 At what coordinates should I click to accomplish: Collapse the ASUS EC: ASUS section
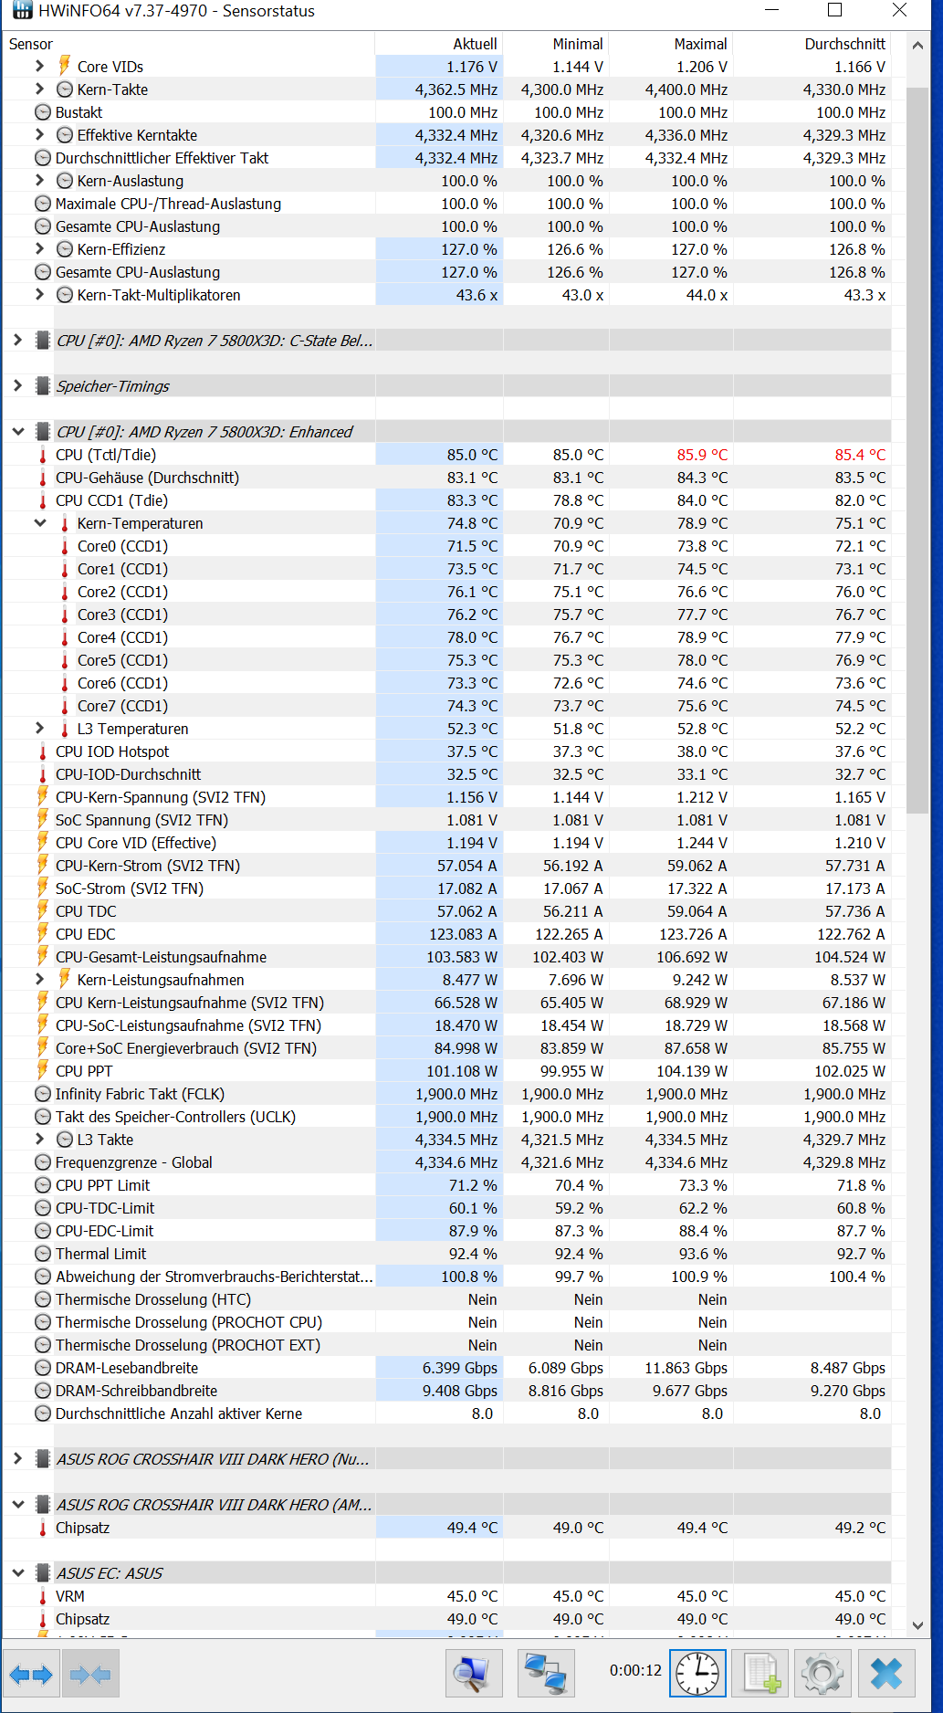click(x=17, y=1572)
